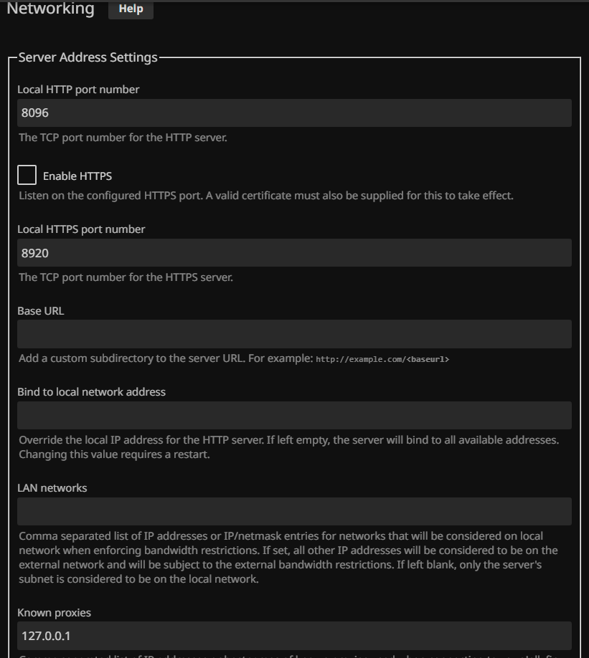Viewport: 589px width, 658px height.
Task: Click the LAN networks input box
Action: point(294,512)
